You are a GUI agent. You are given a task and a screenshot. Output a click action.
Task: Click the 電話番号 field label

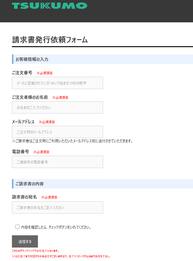pos(20,152)
